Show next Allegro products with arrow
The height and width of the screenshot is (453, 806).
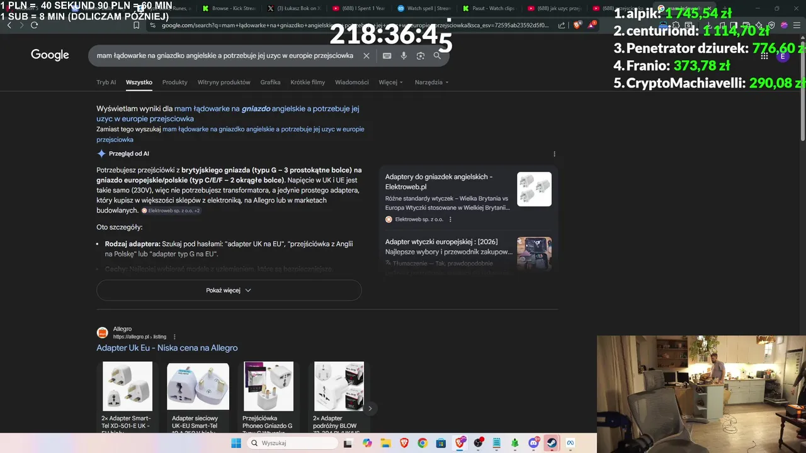coord(370,408)
